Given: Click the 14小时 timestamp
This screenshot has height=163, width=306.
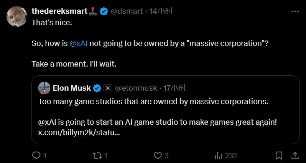Looking at the screenshot, I should [x=161, y=11].
